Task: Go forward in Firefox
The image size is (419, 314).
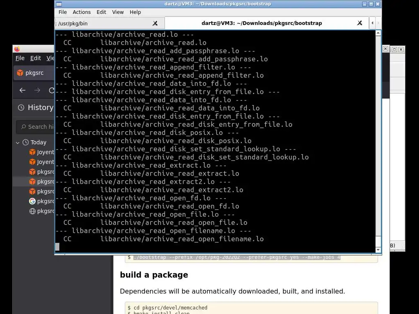Action: tap(37, 90)
